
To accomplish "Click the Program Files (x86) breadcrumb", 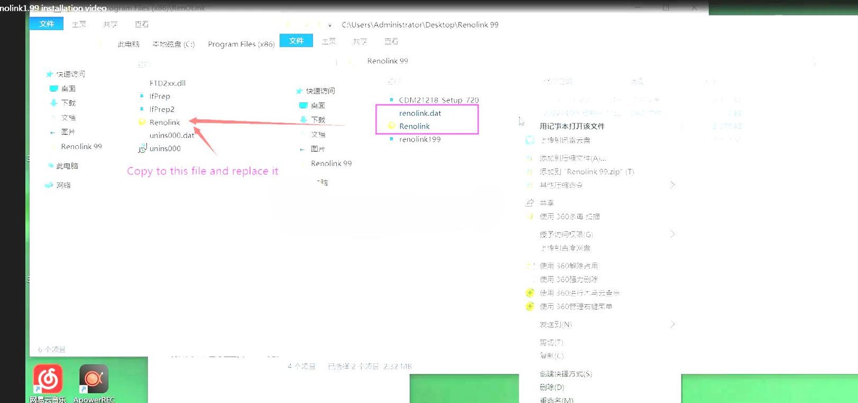I will coord(241,44).
